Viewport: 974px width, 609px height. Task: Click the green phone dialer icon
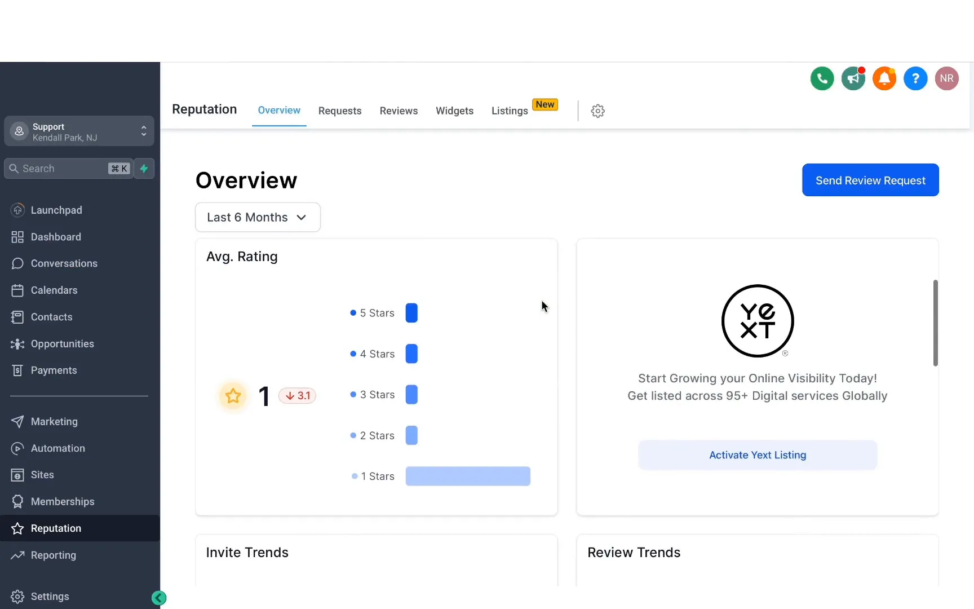click(x=822, y=78)
